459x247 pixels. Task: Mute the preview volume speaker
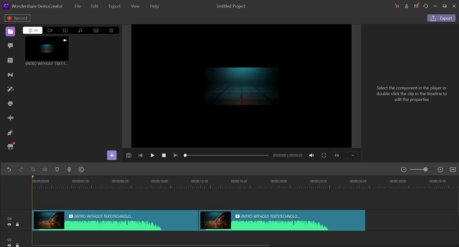[x=312, y=155]
